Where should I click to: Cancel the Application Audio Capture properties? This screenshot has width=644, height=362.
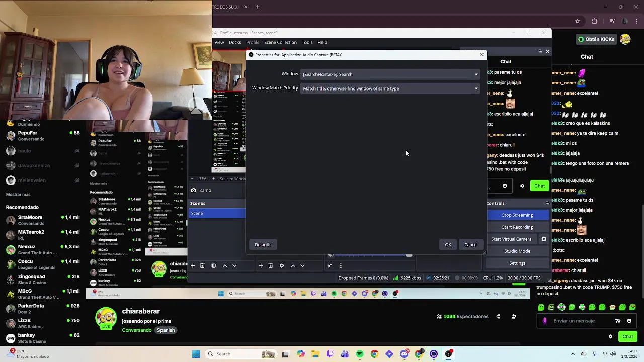[x=471, y=245]
